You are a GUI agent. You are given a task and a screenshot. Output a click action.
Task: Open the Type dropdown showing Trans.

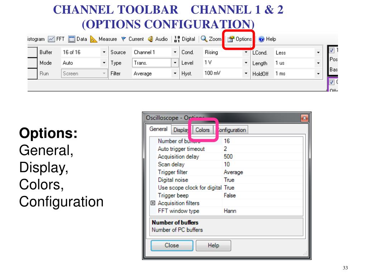pos(155,63)
